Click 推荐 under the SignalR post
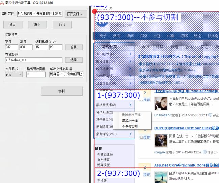The width and height of the screenshot is (219, 183). click(x=146, y=174)
